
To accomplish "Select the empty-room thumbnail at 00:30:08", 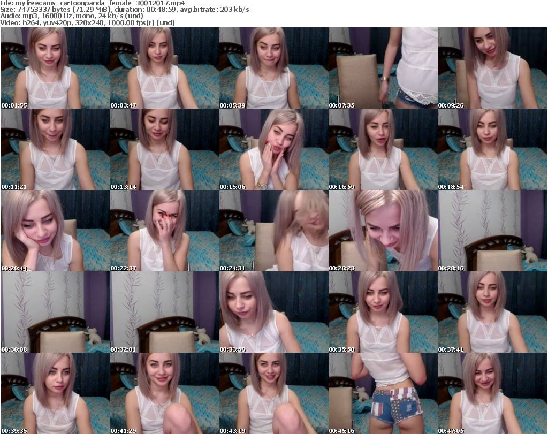I will pyautogui.click(x=55, y=312).
